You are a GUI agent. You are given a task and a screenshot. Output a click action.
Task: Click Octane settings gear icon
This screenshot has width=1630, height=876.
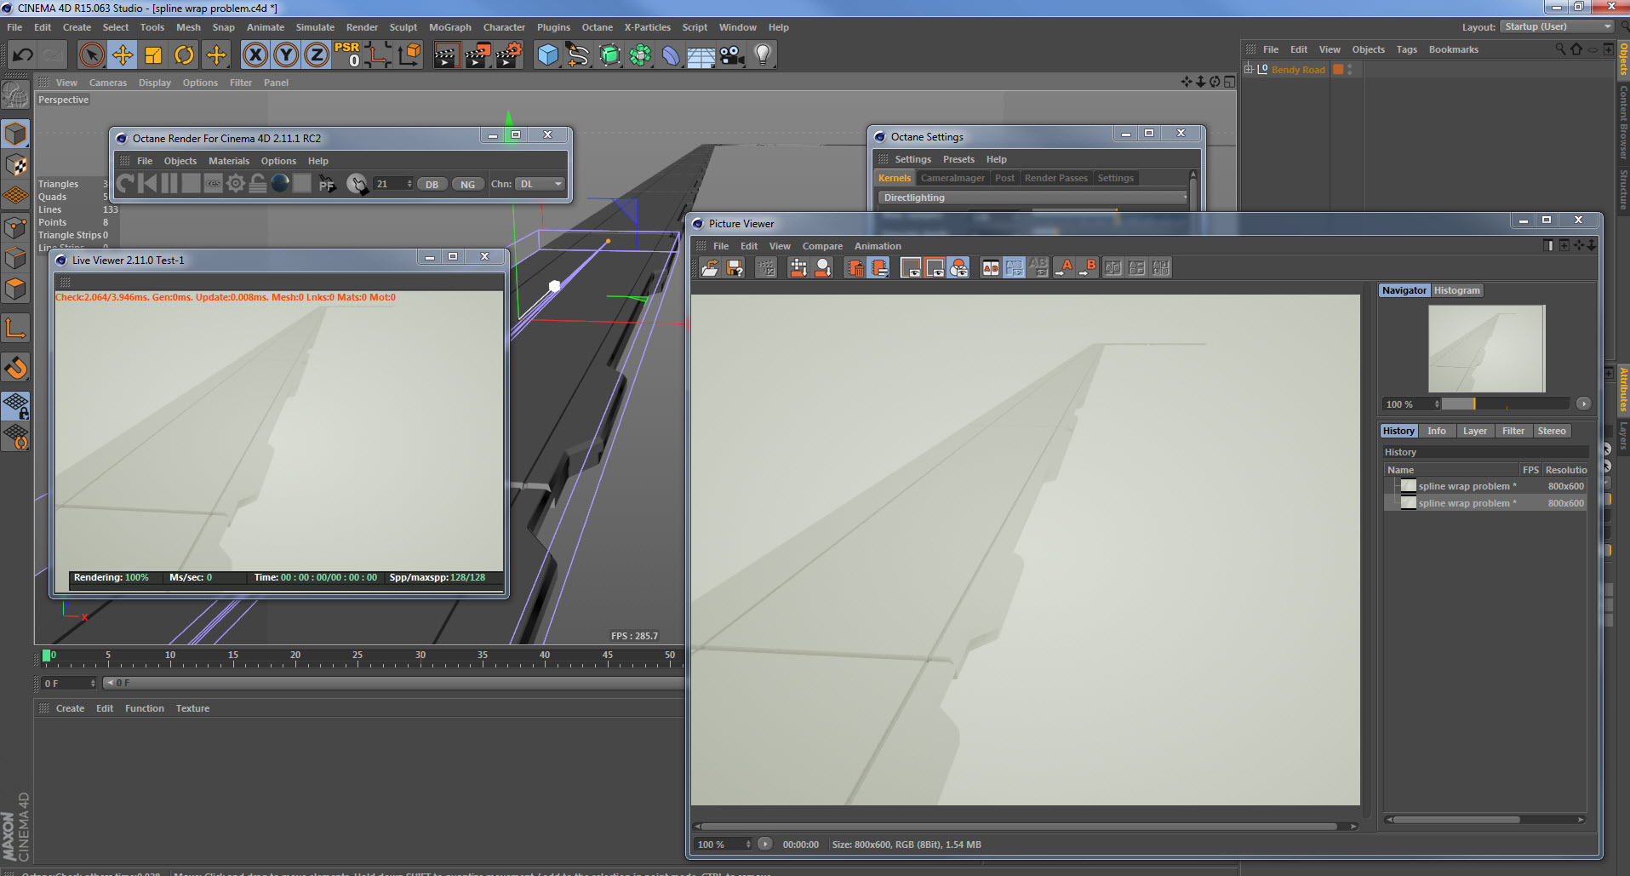click(236, 183)
